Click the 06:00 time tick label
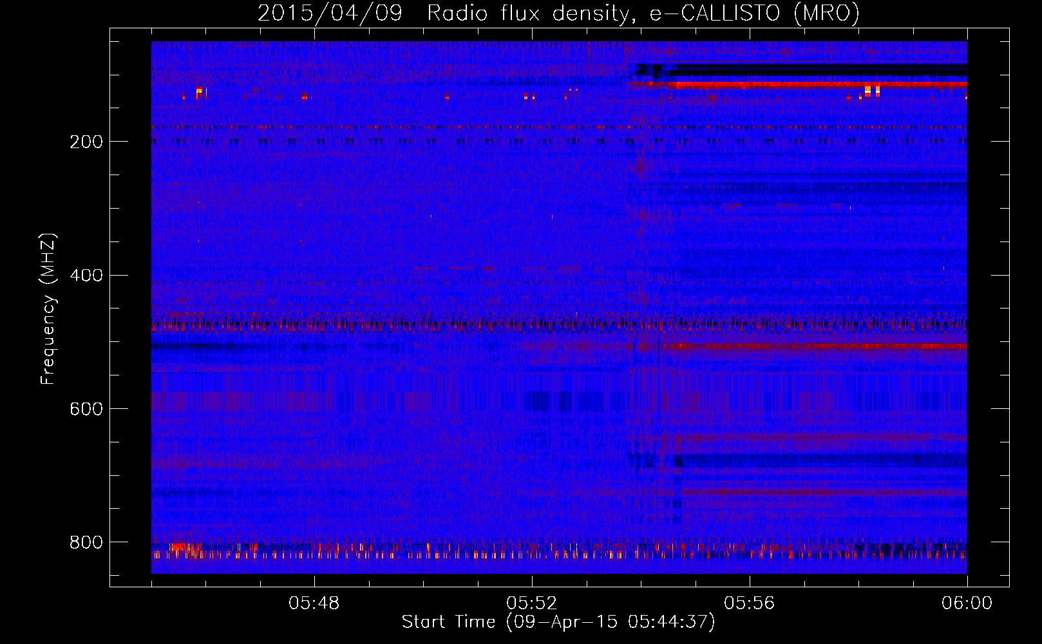1042x644 pixels. (x=967, y=603)
